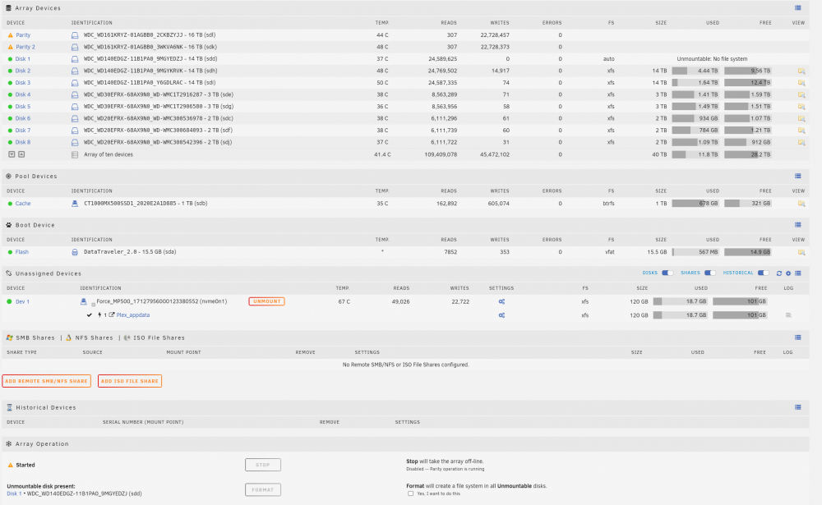
Task: Collapse the SMB Shares section view
Action: (798, 337)
